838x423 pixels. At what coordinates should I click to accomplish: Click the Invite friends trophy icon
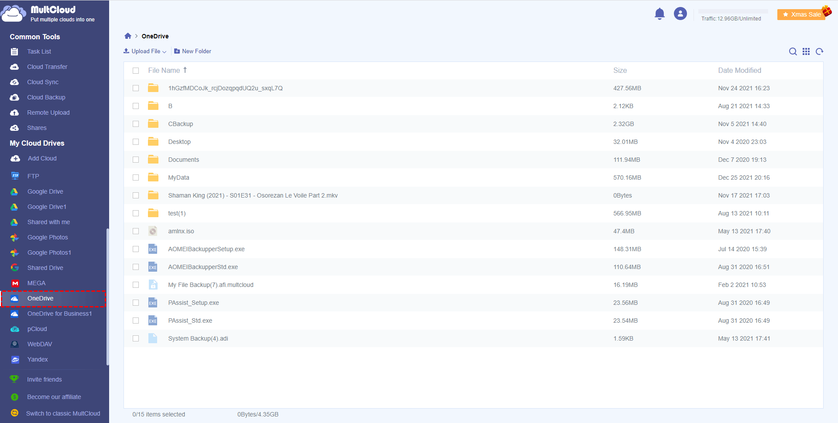[x=14, y=379]
